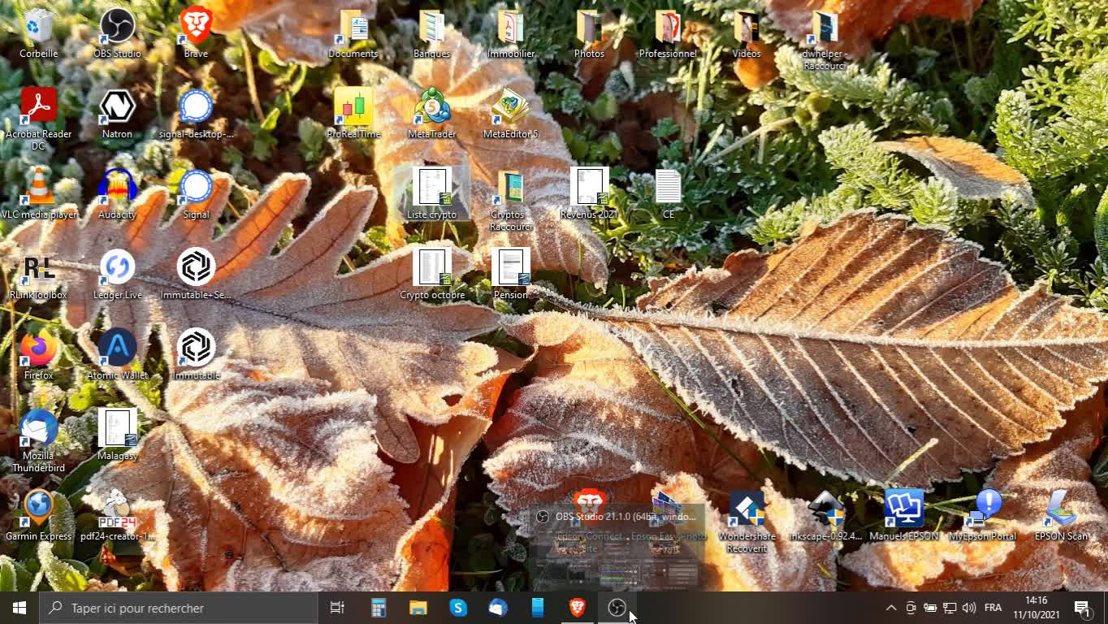This screenshot has height=624, width=1108.
Task: Open the Cryptos - Raccourci folder shortcut
Action: click(510, 200)
